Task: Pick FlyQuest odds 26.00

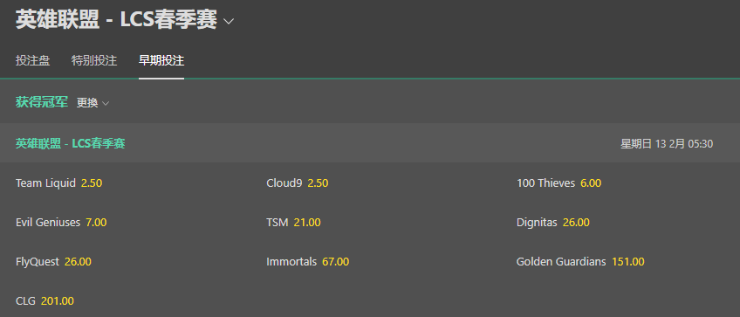Action: (53, 262)
